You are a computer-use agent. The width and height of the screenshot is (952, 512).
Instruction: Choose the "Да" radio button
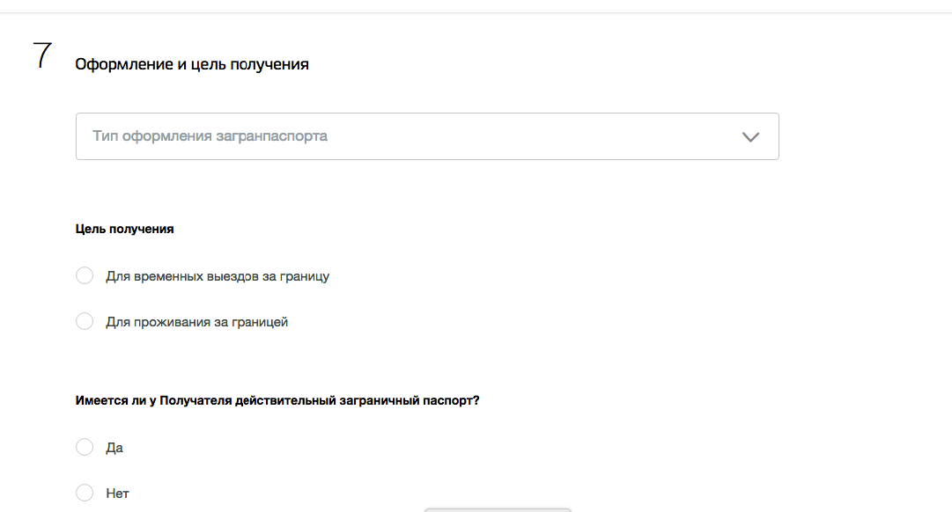(85, 448)
